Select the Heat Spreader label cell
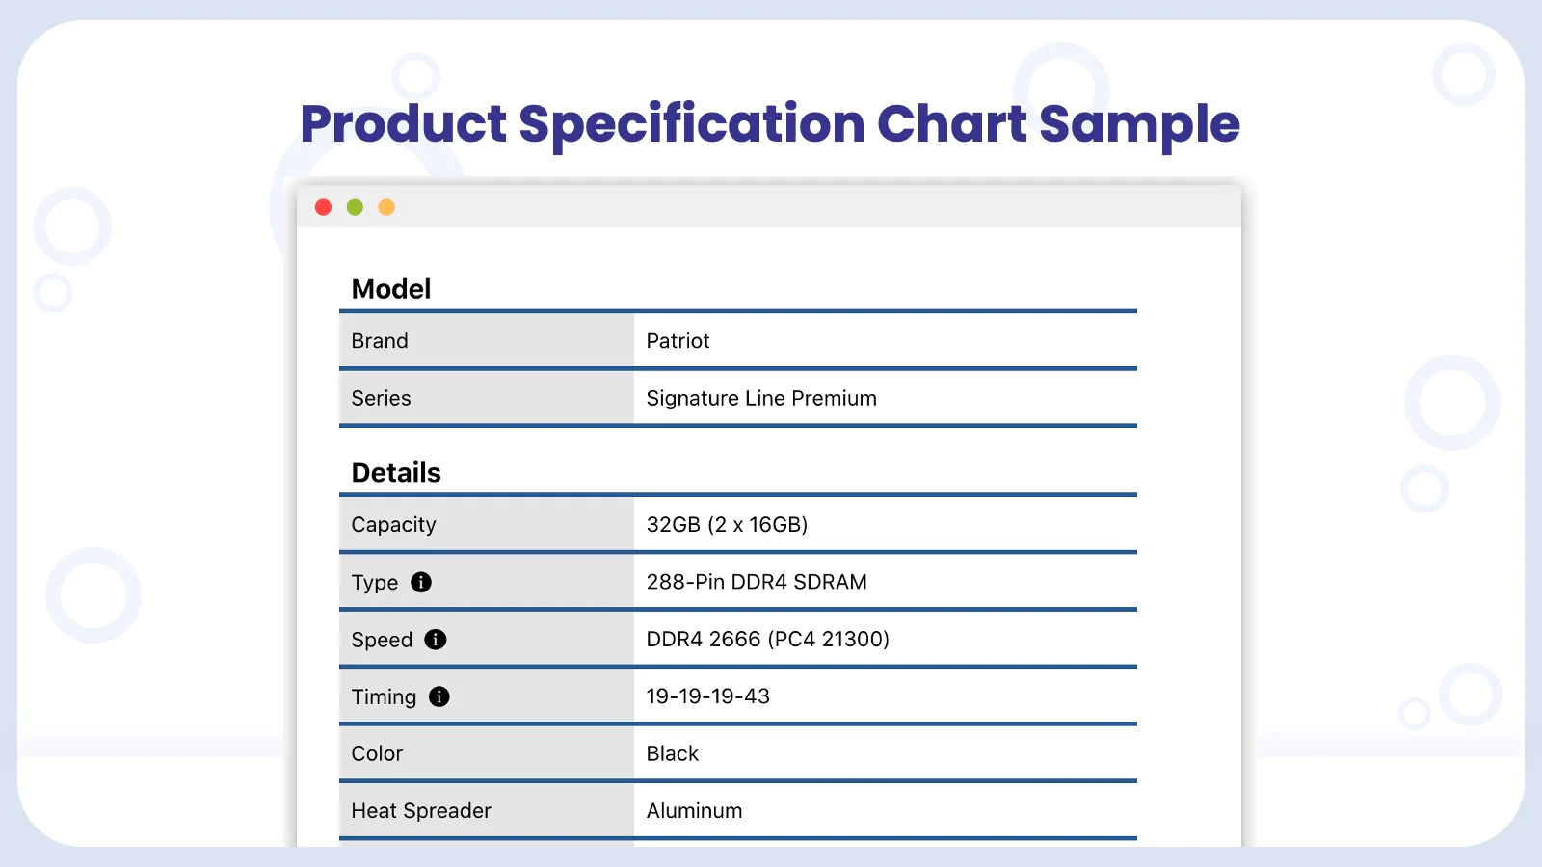 click(487, 811)
